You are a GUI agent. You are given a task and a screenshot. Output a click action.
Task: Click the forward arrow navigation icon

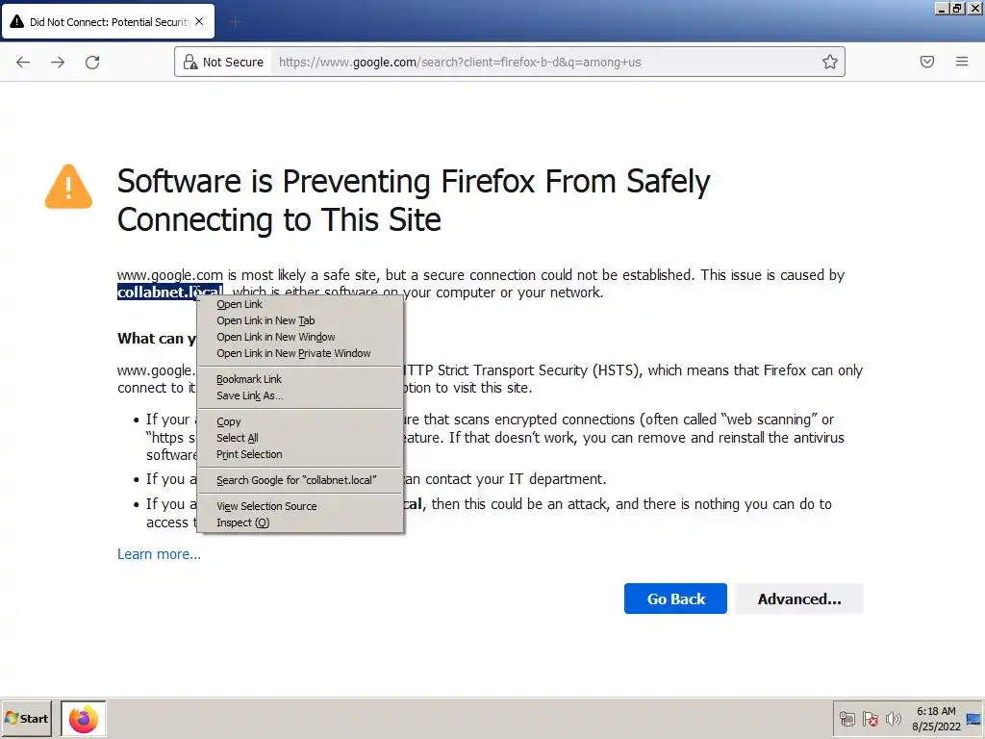point(58,62)
